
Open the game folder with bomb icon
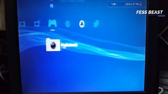tap(53, 45)
